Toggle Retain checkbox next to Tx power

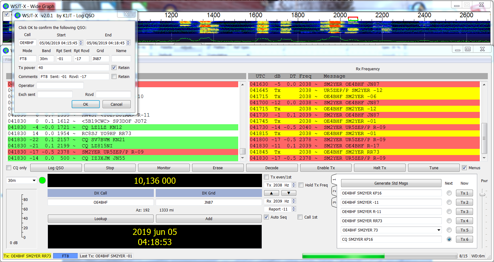(114, 68)
